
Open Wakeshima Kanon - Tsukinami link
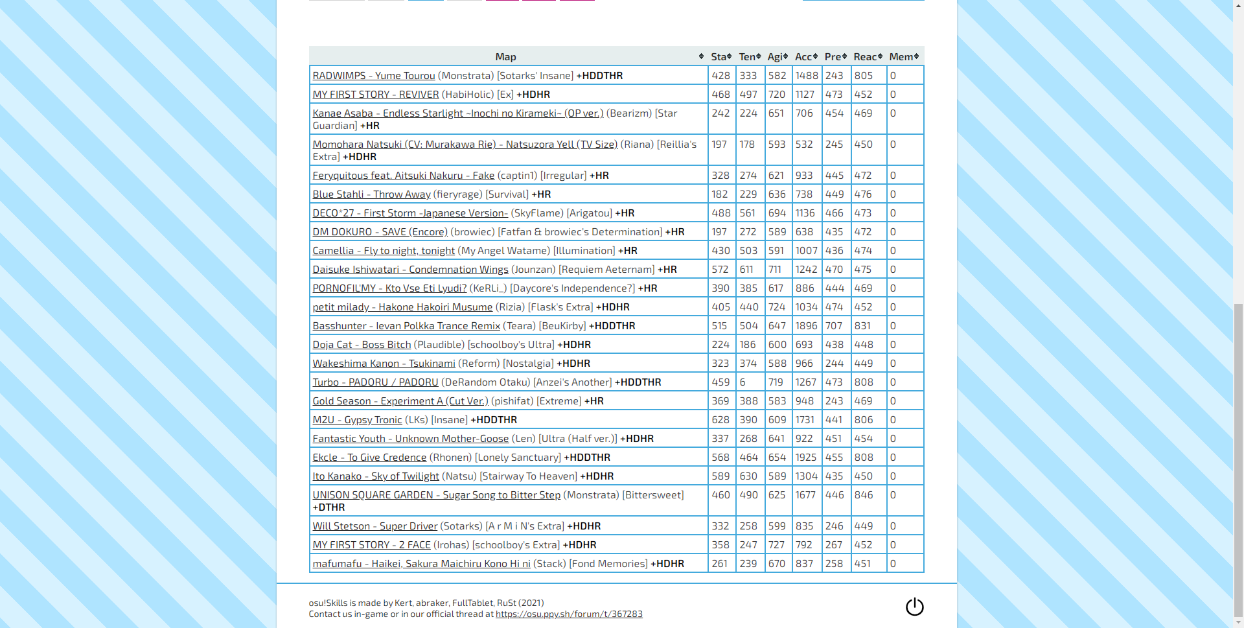tap(384, 364)
